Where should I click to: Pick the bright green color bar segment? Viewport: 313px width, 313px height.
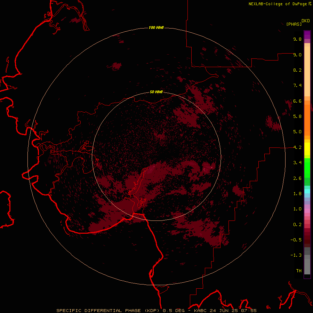(x=307, y=168)
